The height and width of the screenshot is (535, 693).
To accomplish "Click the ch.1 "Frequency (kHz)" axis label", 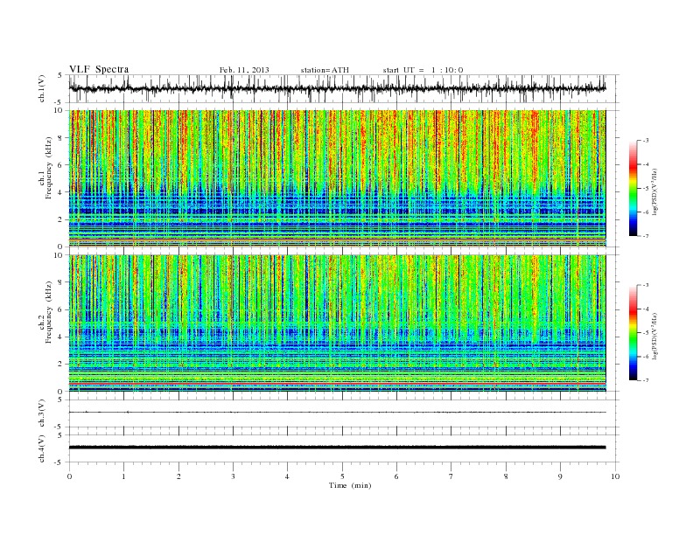I will (49, 168).
